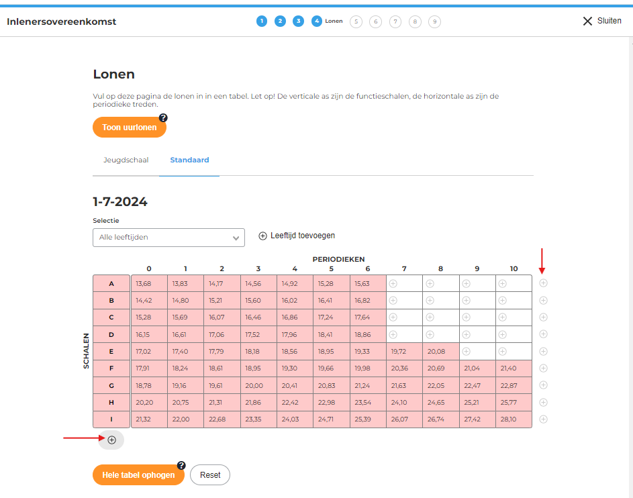Click the plus icon in row D, period 8
Screen dimensions: 633x498
click(x=430, y=334)
